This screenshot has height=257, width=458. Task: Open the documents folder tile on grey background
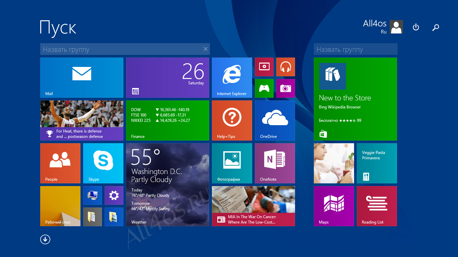coord(93,217)
